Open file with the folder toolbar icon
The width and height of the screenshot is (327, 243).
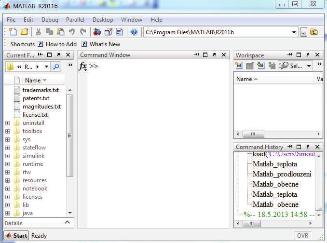25,32
